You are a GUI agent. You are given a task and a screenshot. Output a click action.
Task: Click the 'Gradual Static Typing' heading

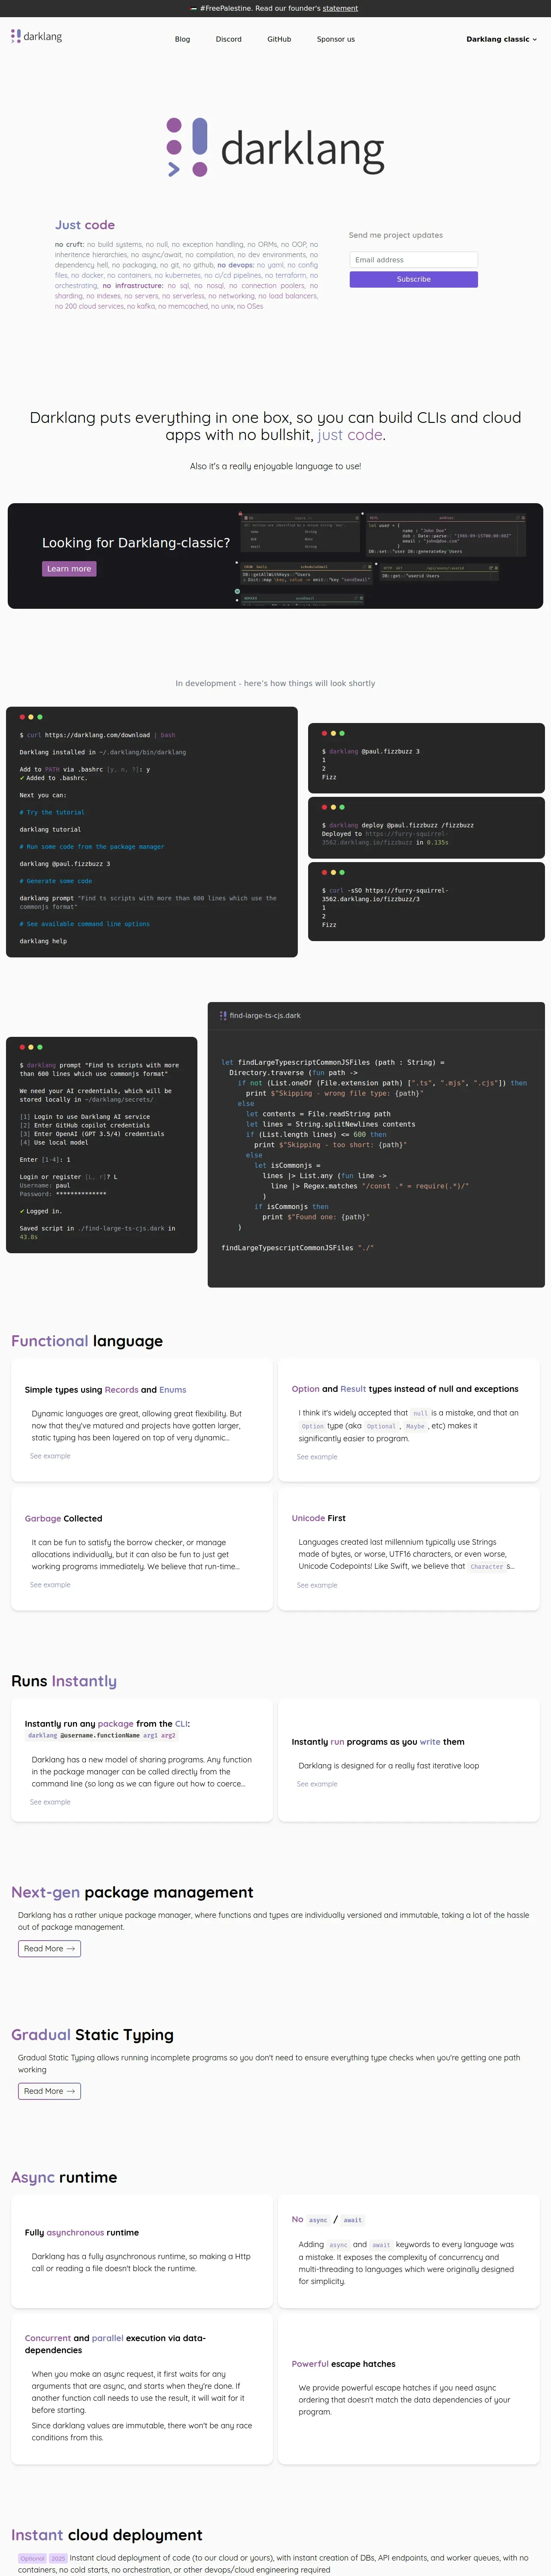click(92, 2035)
